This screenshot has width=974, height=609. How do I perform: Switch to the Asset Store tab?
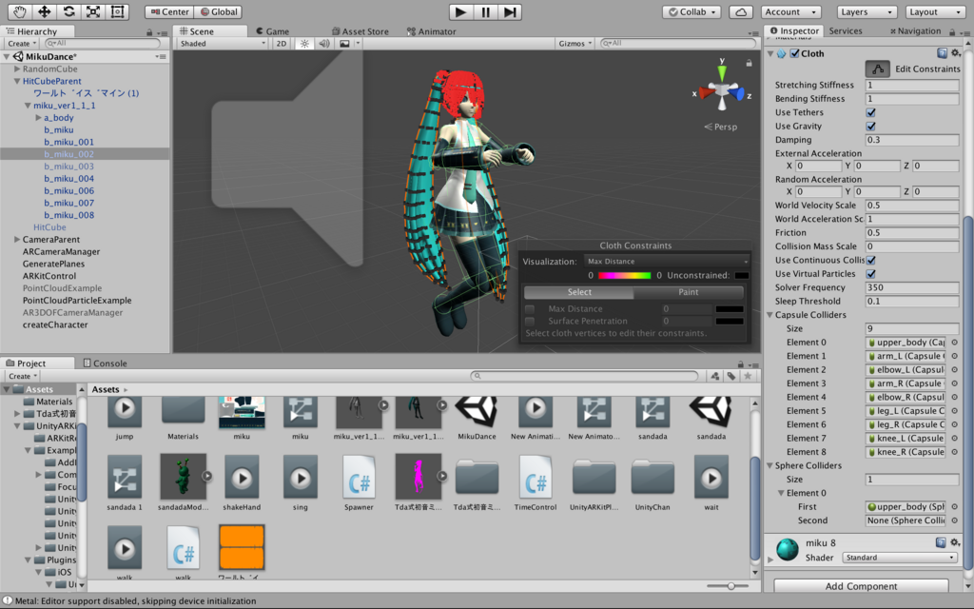coord(360,31)
